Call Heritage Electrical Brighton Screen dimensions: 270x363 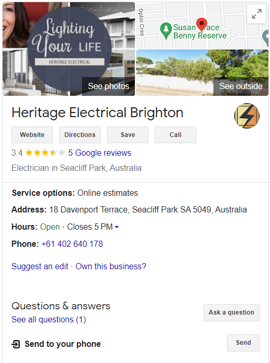[176, 135]
